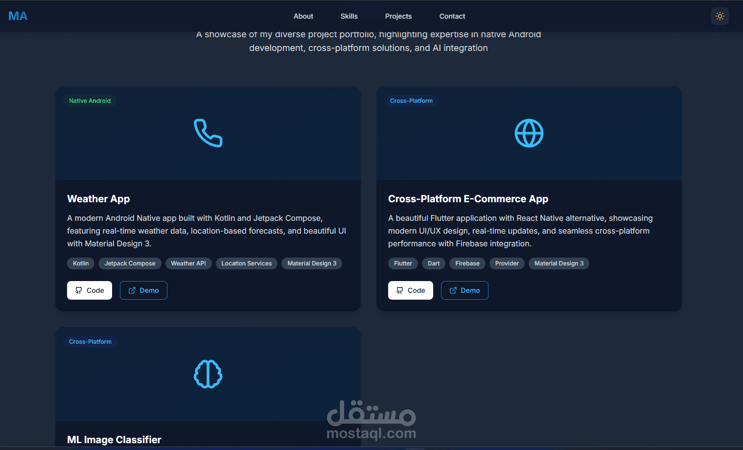Open Code for the Weather App
The height and width of the screenshot is (450, 743).
(x=90, y=290)
